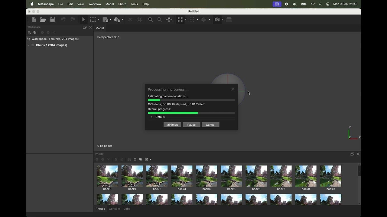This screenshot has height=217, width=387.
Task: Click the Crop Selection icon
Action: pos(139,20)
